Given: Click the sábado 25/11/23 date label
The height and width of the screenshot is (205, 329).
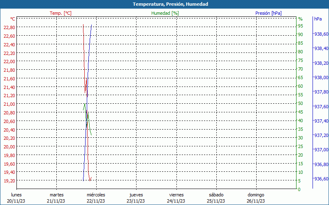Looking at the screenshot, I should point(216,198).
